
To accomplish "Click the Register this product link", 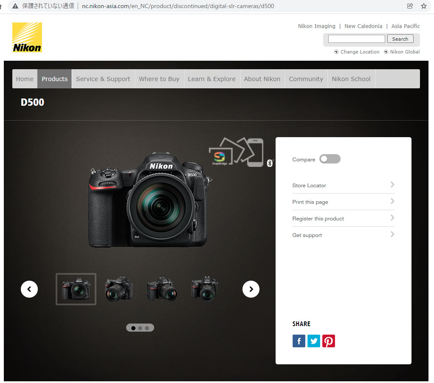I will pos(318,219).
